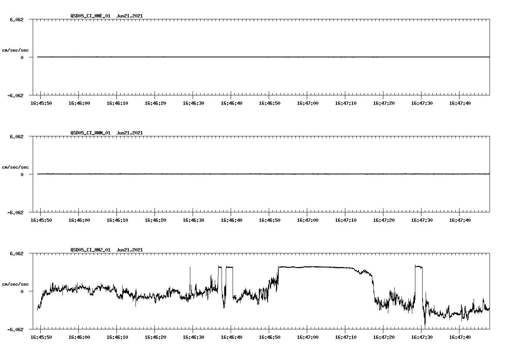
Task: Click the cm/sec/sec unit label of HNZ plot
Action: tap(15, 284)
